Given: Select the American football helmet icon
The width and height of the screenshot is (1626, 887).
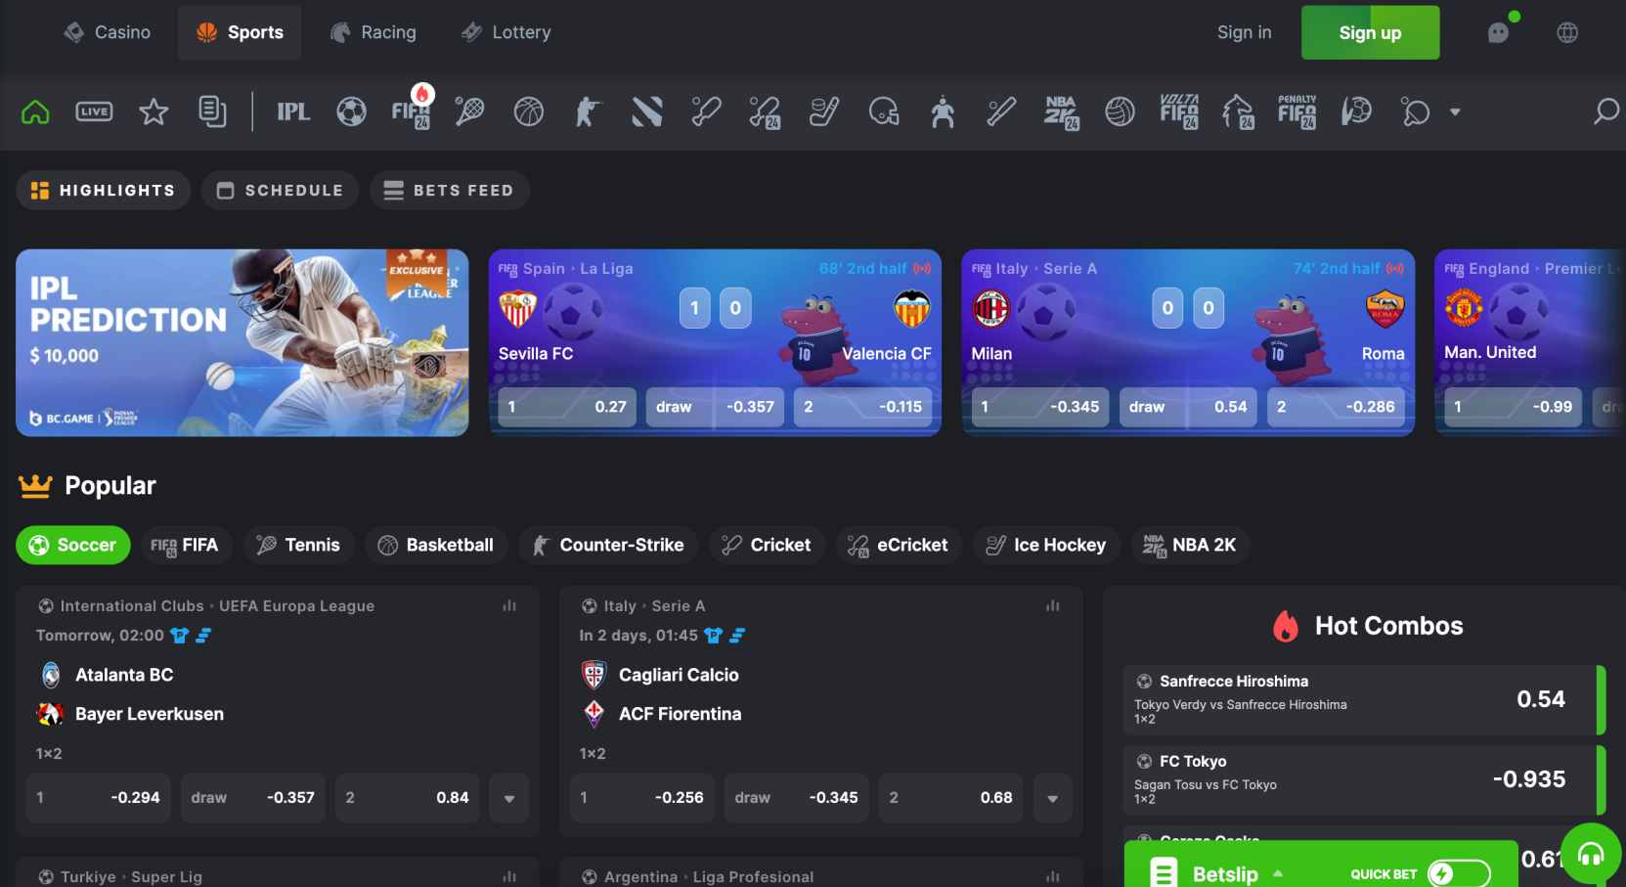Looking at the screenshot, I should (x=884, y=111).
